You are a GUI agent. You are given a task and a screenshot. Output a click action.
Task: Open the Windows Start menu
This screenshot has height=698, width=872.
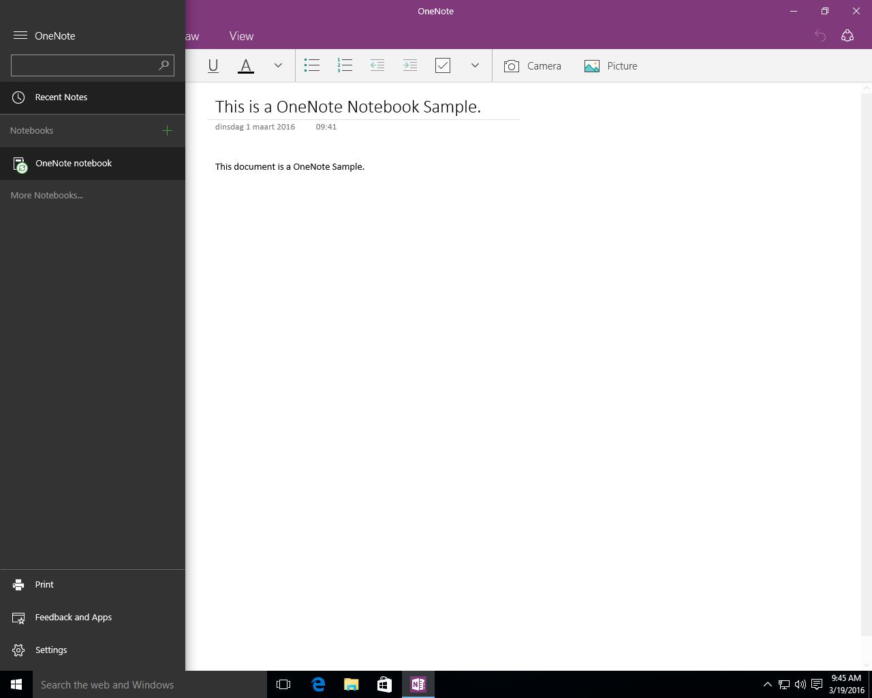coord(16,684)
